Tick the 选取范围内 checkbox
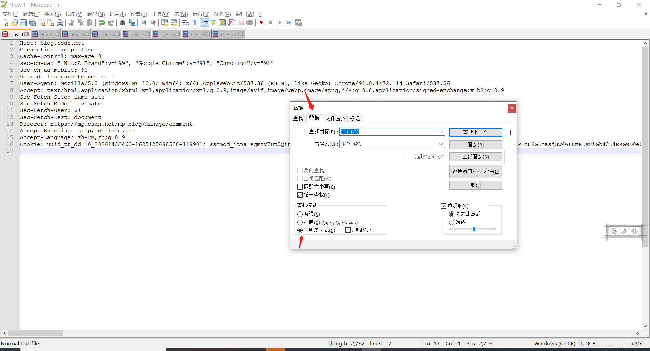The height and width of the screenshot is (351, 650). [411, 157]
